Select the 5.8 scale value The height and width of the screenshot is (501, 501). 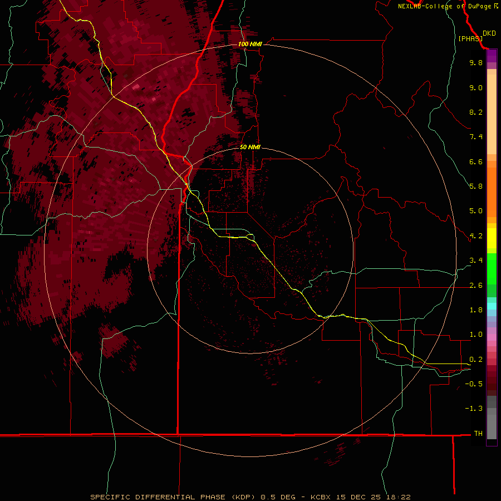pos(476,186)
